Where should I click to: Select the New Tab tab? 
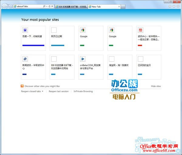(104, 7)
